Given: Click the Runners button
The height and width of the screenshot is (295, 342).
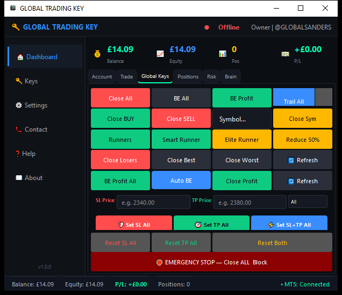Looking at the screenshot, I should pos(120,139).
